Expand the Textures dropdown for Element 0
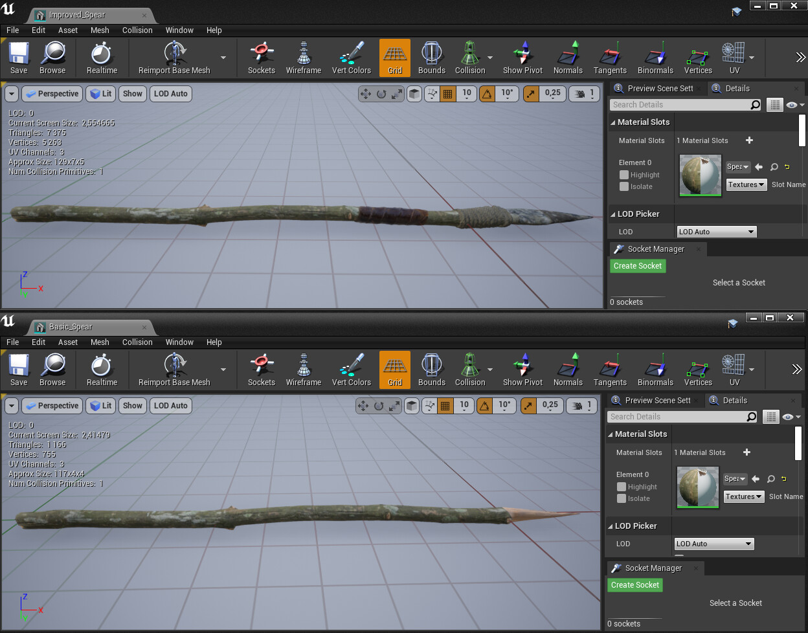808x633 pixels. click(746, 184)
